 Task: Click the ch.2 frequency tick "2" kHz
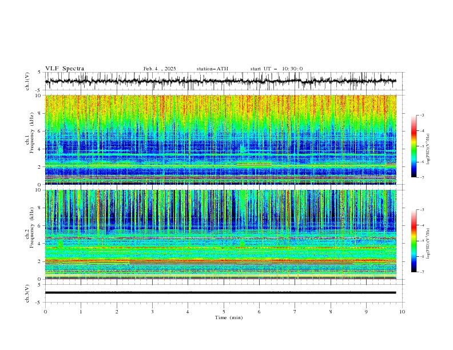point(40,261)
